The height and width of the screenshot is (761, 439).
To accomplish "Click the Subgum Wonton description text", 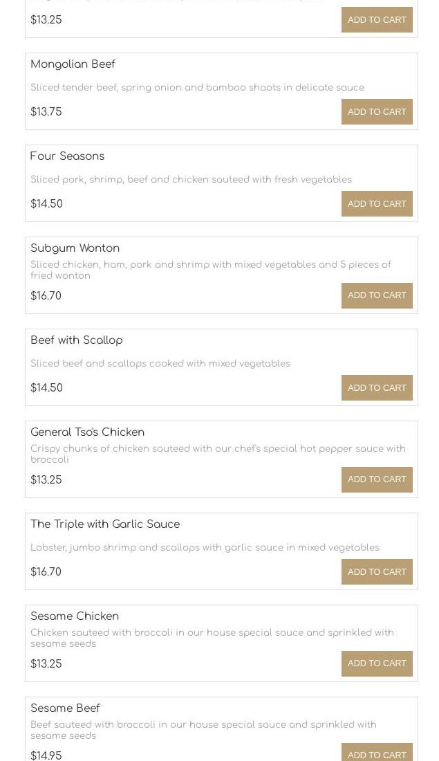I will pos(210,270).
